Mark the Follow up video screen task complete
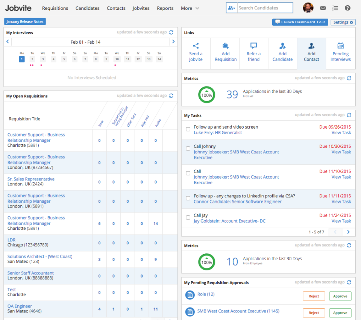This screenshot has height=320, width=361. coord(188,129)
